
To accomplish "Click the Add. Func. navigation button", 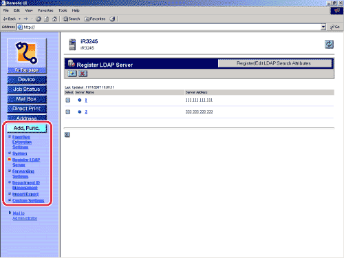I will point(27,128).
